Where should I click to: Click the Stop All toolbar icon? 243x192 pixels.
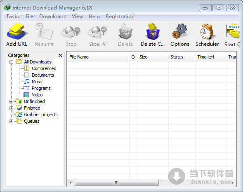98,32
